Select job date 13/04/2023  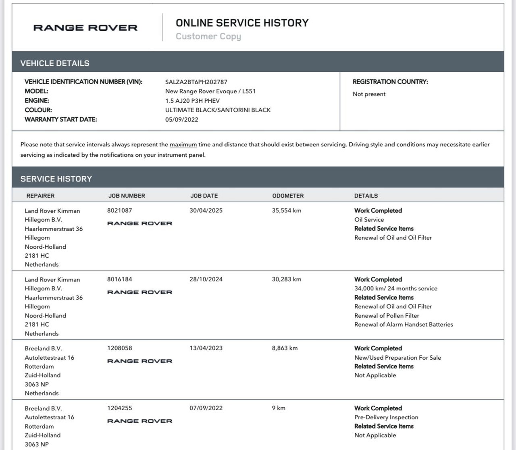(x=206, y=348)
